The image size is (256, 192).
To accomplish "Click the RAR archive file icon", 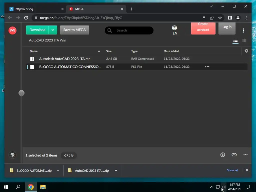I will 32,59.
